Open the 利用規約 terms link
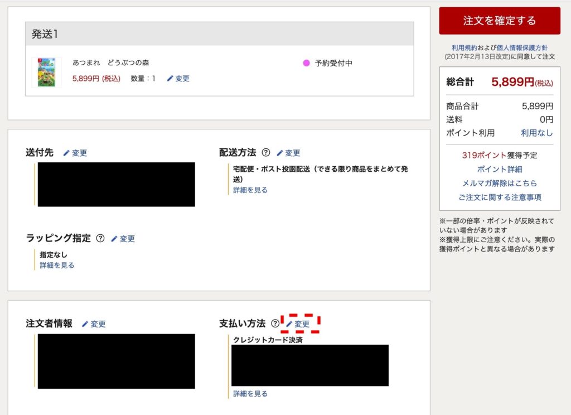The height and width of the screenshot is (415, 571). pyautogui.click(x=464, y=48)
